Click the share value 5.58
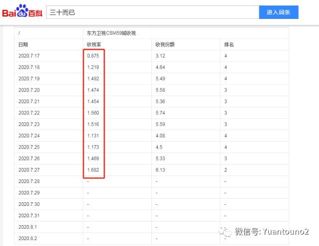 coord(160,90)
